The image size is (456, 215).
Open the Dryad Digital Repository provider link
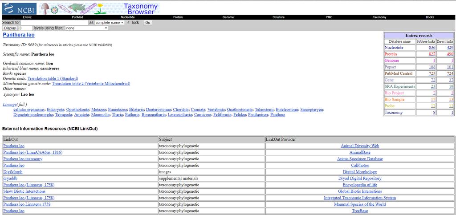pos(360,178)
